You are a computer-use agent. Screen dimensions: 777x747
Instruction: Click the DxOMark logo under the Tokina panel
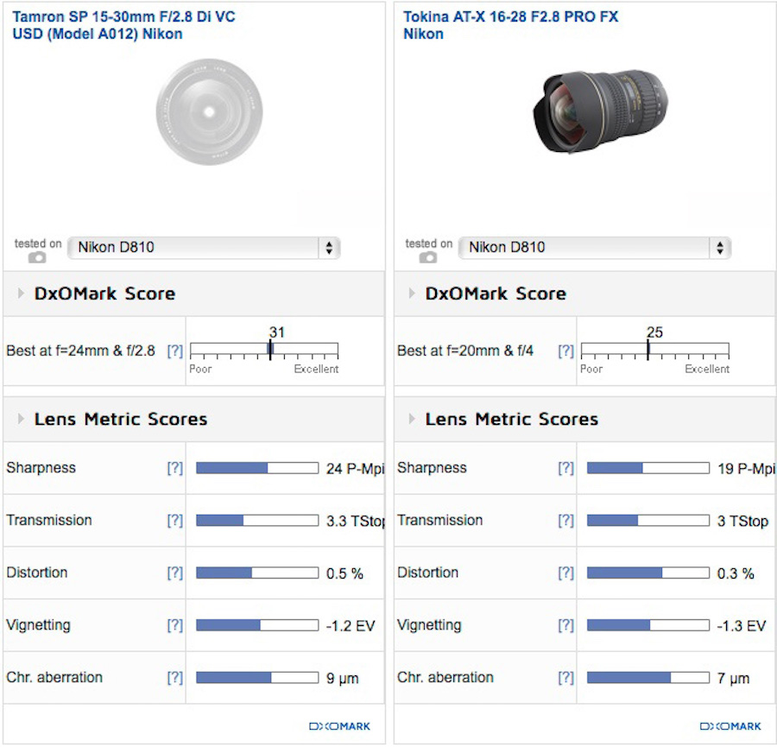click(730, 726)
